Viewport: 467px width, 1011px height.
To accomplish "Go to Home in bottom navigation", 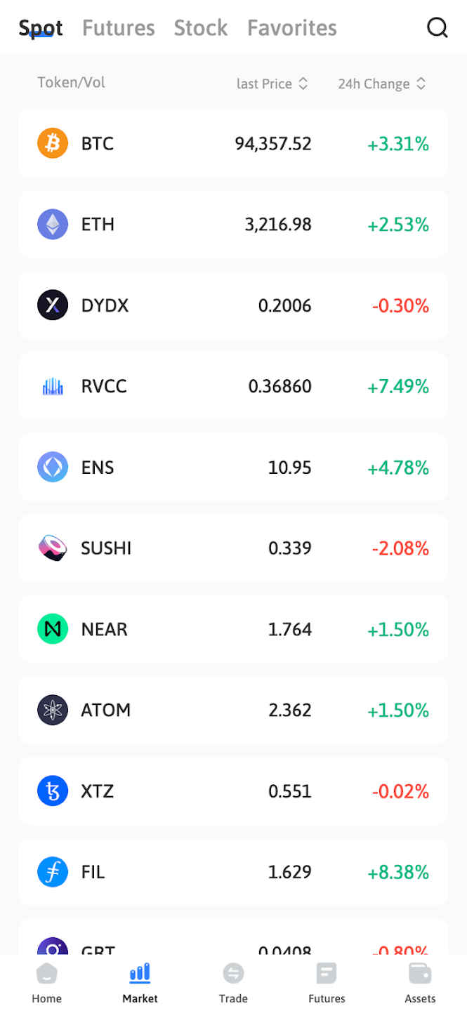I will point(46,983).
